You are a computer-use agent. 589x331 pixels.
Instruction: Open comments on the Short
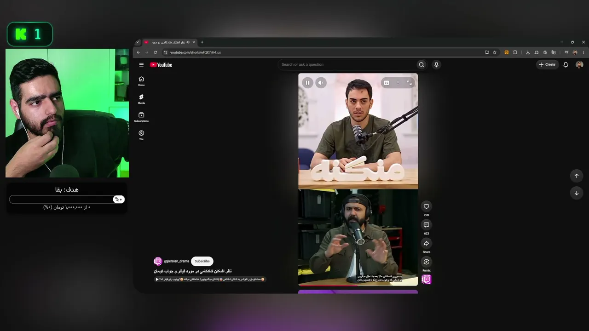point(427,225)
